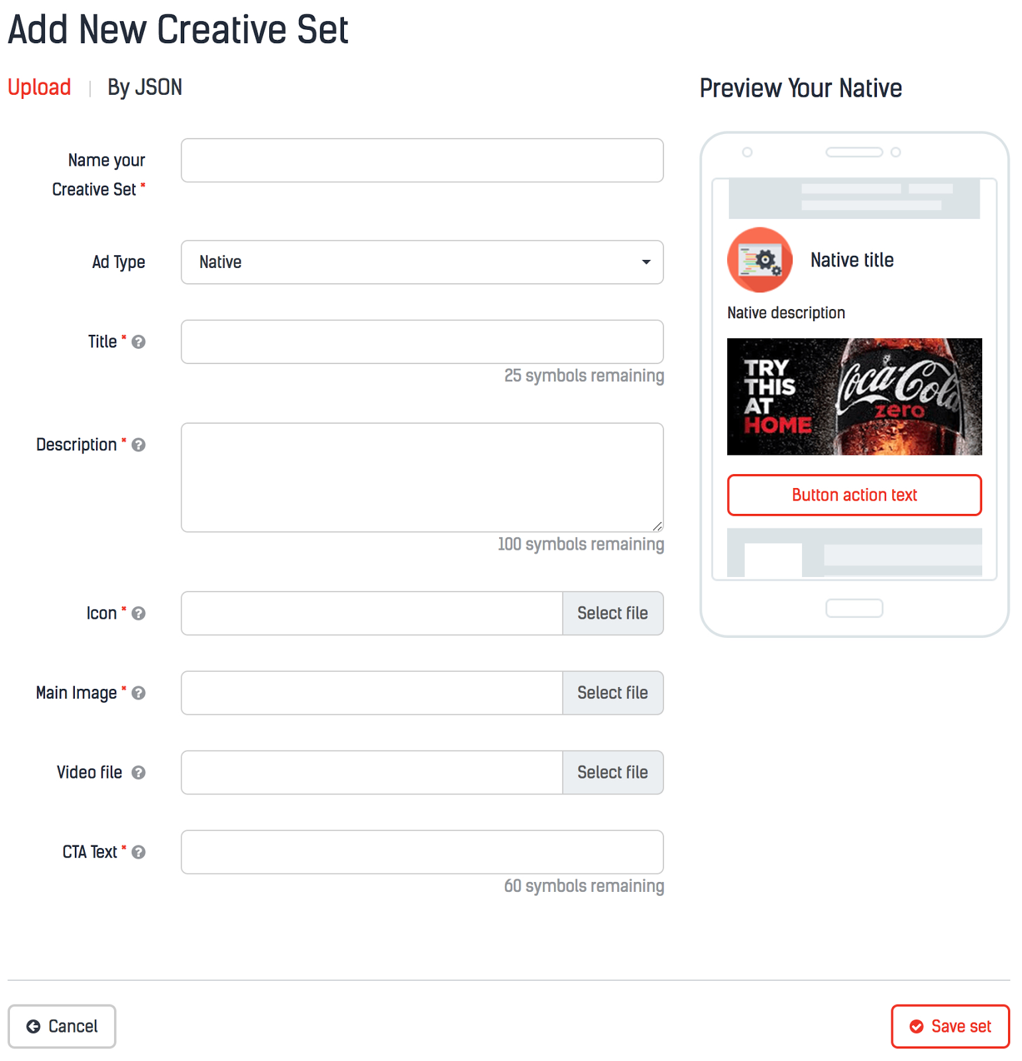Click the CTA Text help icon
The width and height of the screenshot is (1022, 1061).
tap(139, 852)
